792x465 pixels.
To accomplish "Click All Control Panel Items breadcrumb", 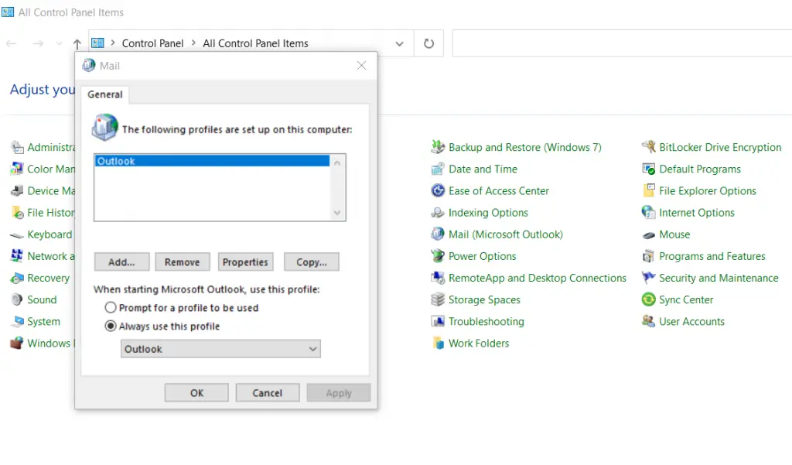I will [255, 43].
